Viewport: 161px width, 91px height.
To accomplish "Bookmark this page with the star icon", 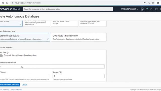I will tap(153, 3).
